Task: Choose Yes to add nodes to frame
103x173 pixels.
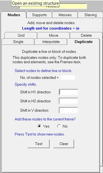Action: (44, 126)
